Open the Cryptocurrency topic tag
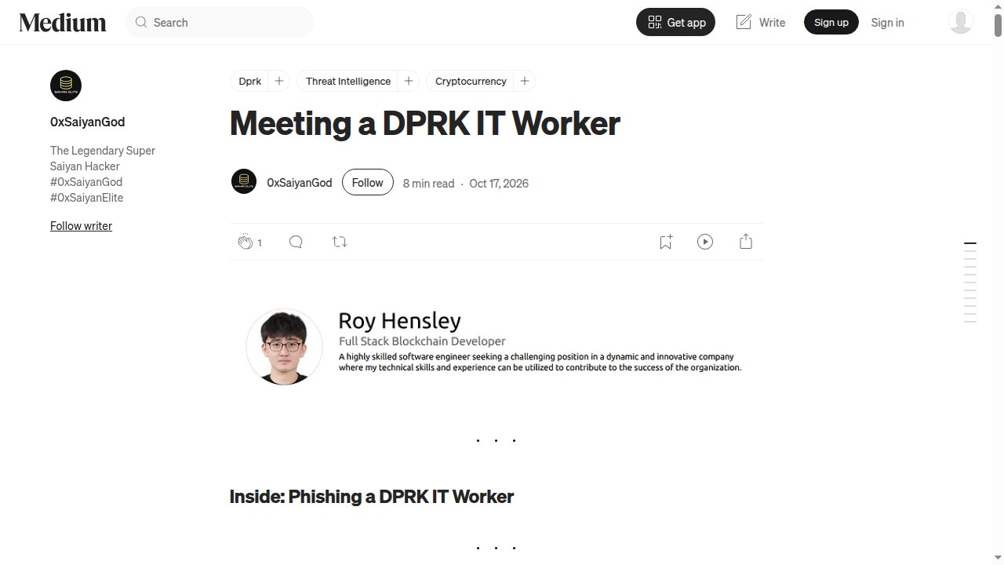Screen dimensions: 1004x565 tap(471, 81)
